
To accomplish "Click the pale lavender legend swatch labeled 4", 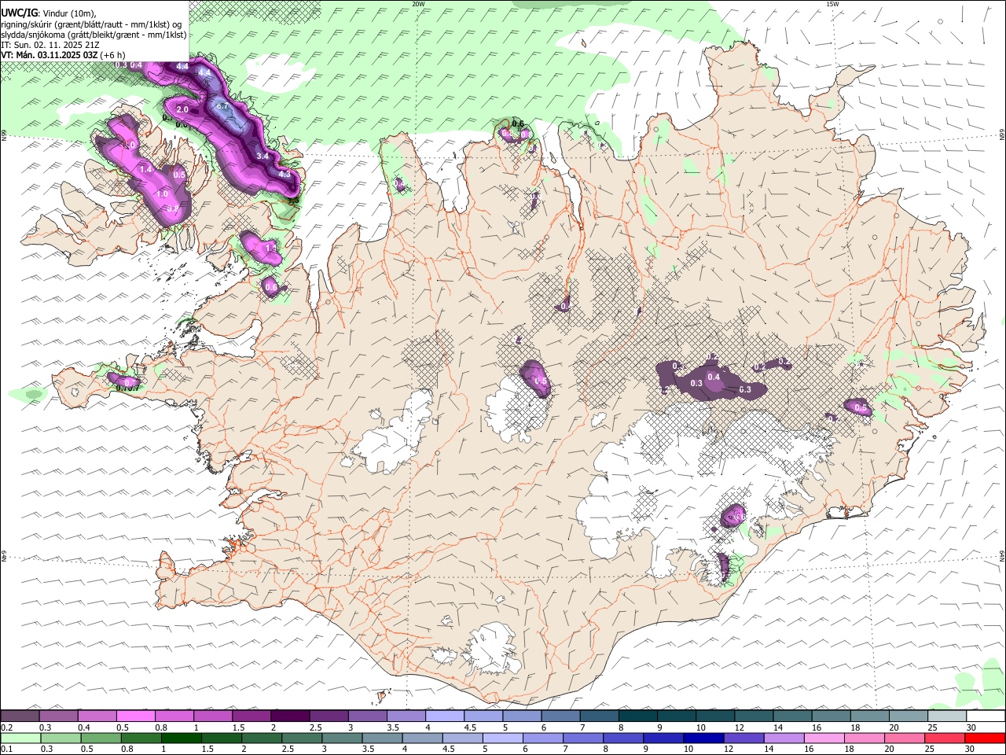I will tap(444, 716).
